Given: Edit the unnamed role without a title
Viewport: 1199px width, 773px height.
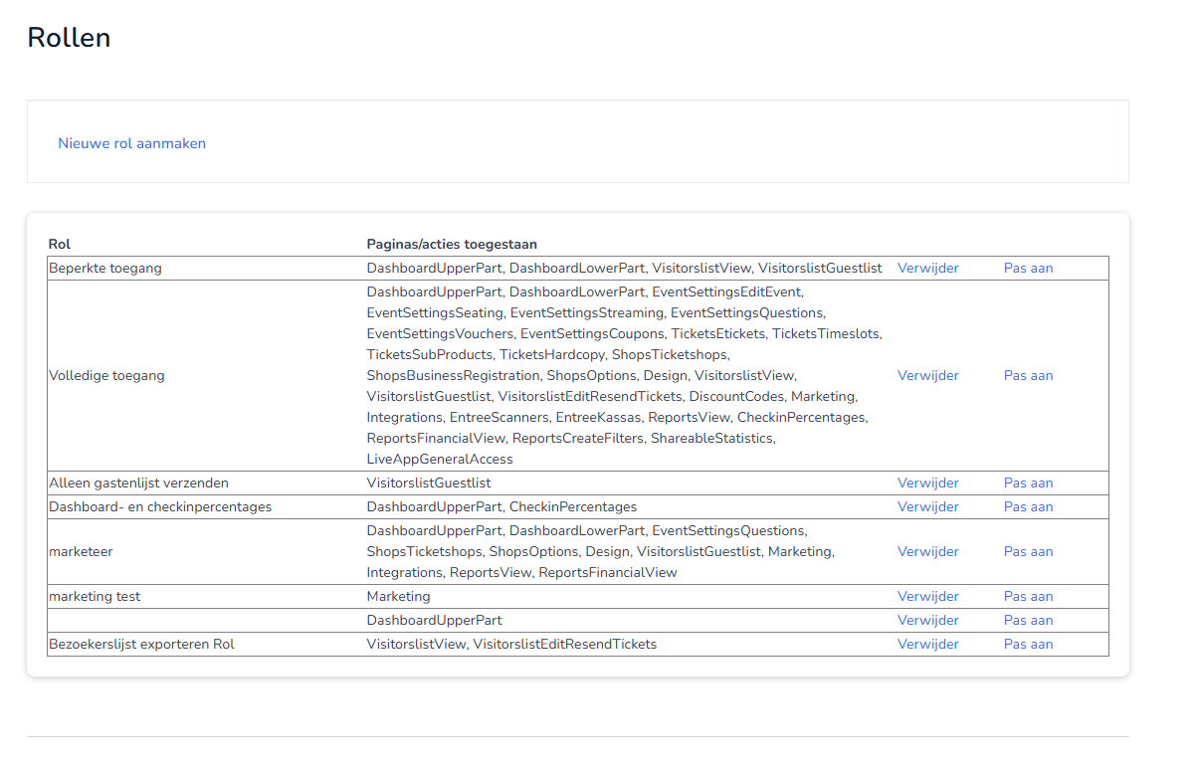Looking at the screenshot, I should pos(1028,621).
